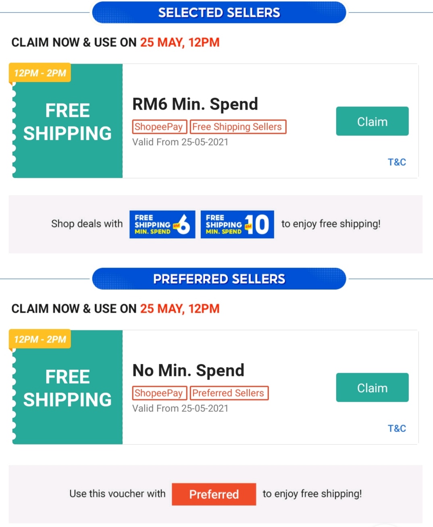433x527 pixels.
Task: Claim the No Min. Spend voucher
Action: [x=372, y=388]
